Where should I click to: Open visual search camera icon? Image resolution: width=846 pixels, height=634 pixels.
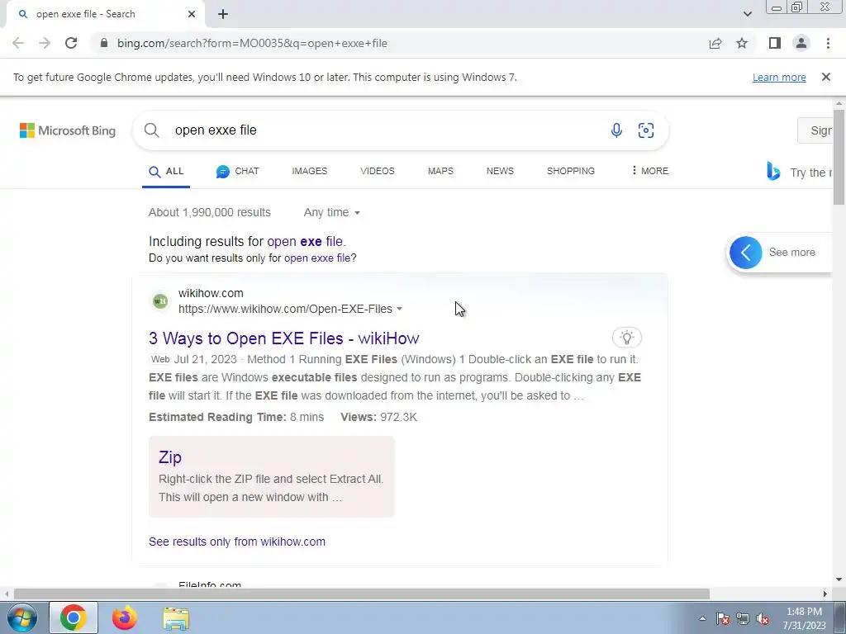pos(646,130)
